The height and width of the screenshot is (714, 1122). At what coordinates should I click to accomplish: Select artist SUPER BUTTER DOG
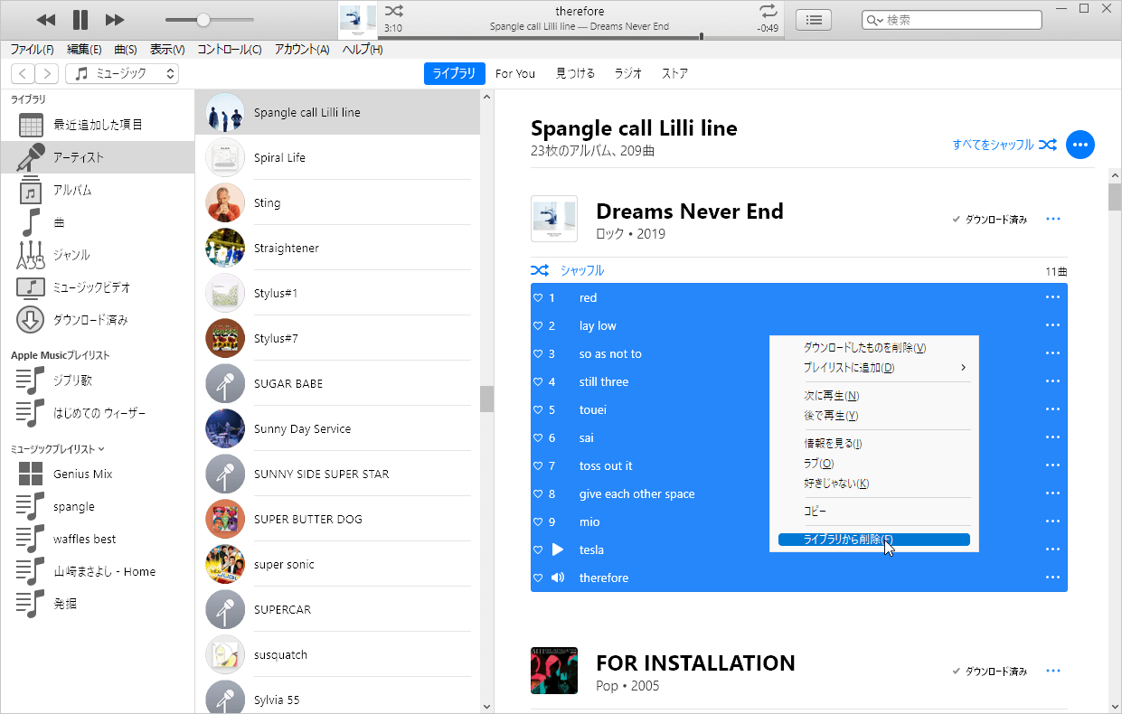pyautogui.click(x=337, y=519)
